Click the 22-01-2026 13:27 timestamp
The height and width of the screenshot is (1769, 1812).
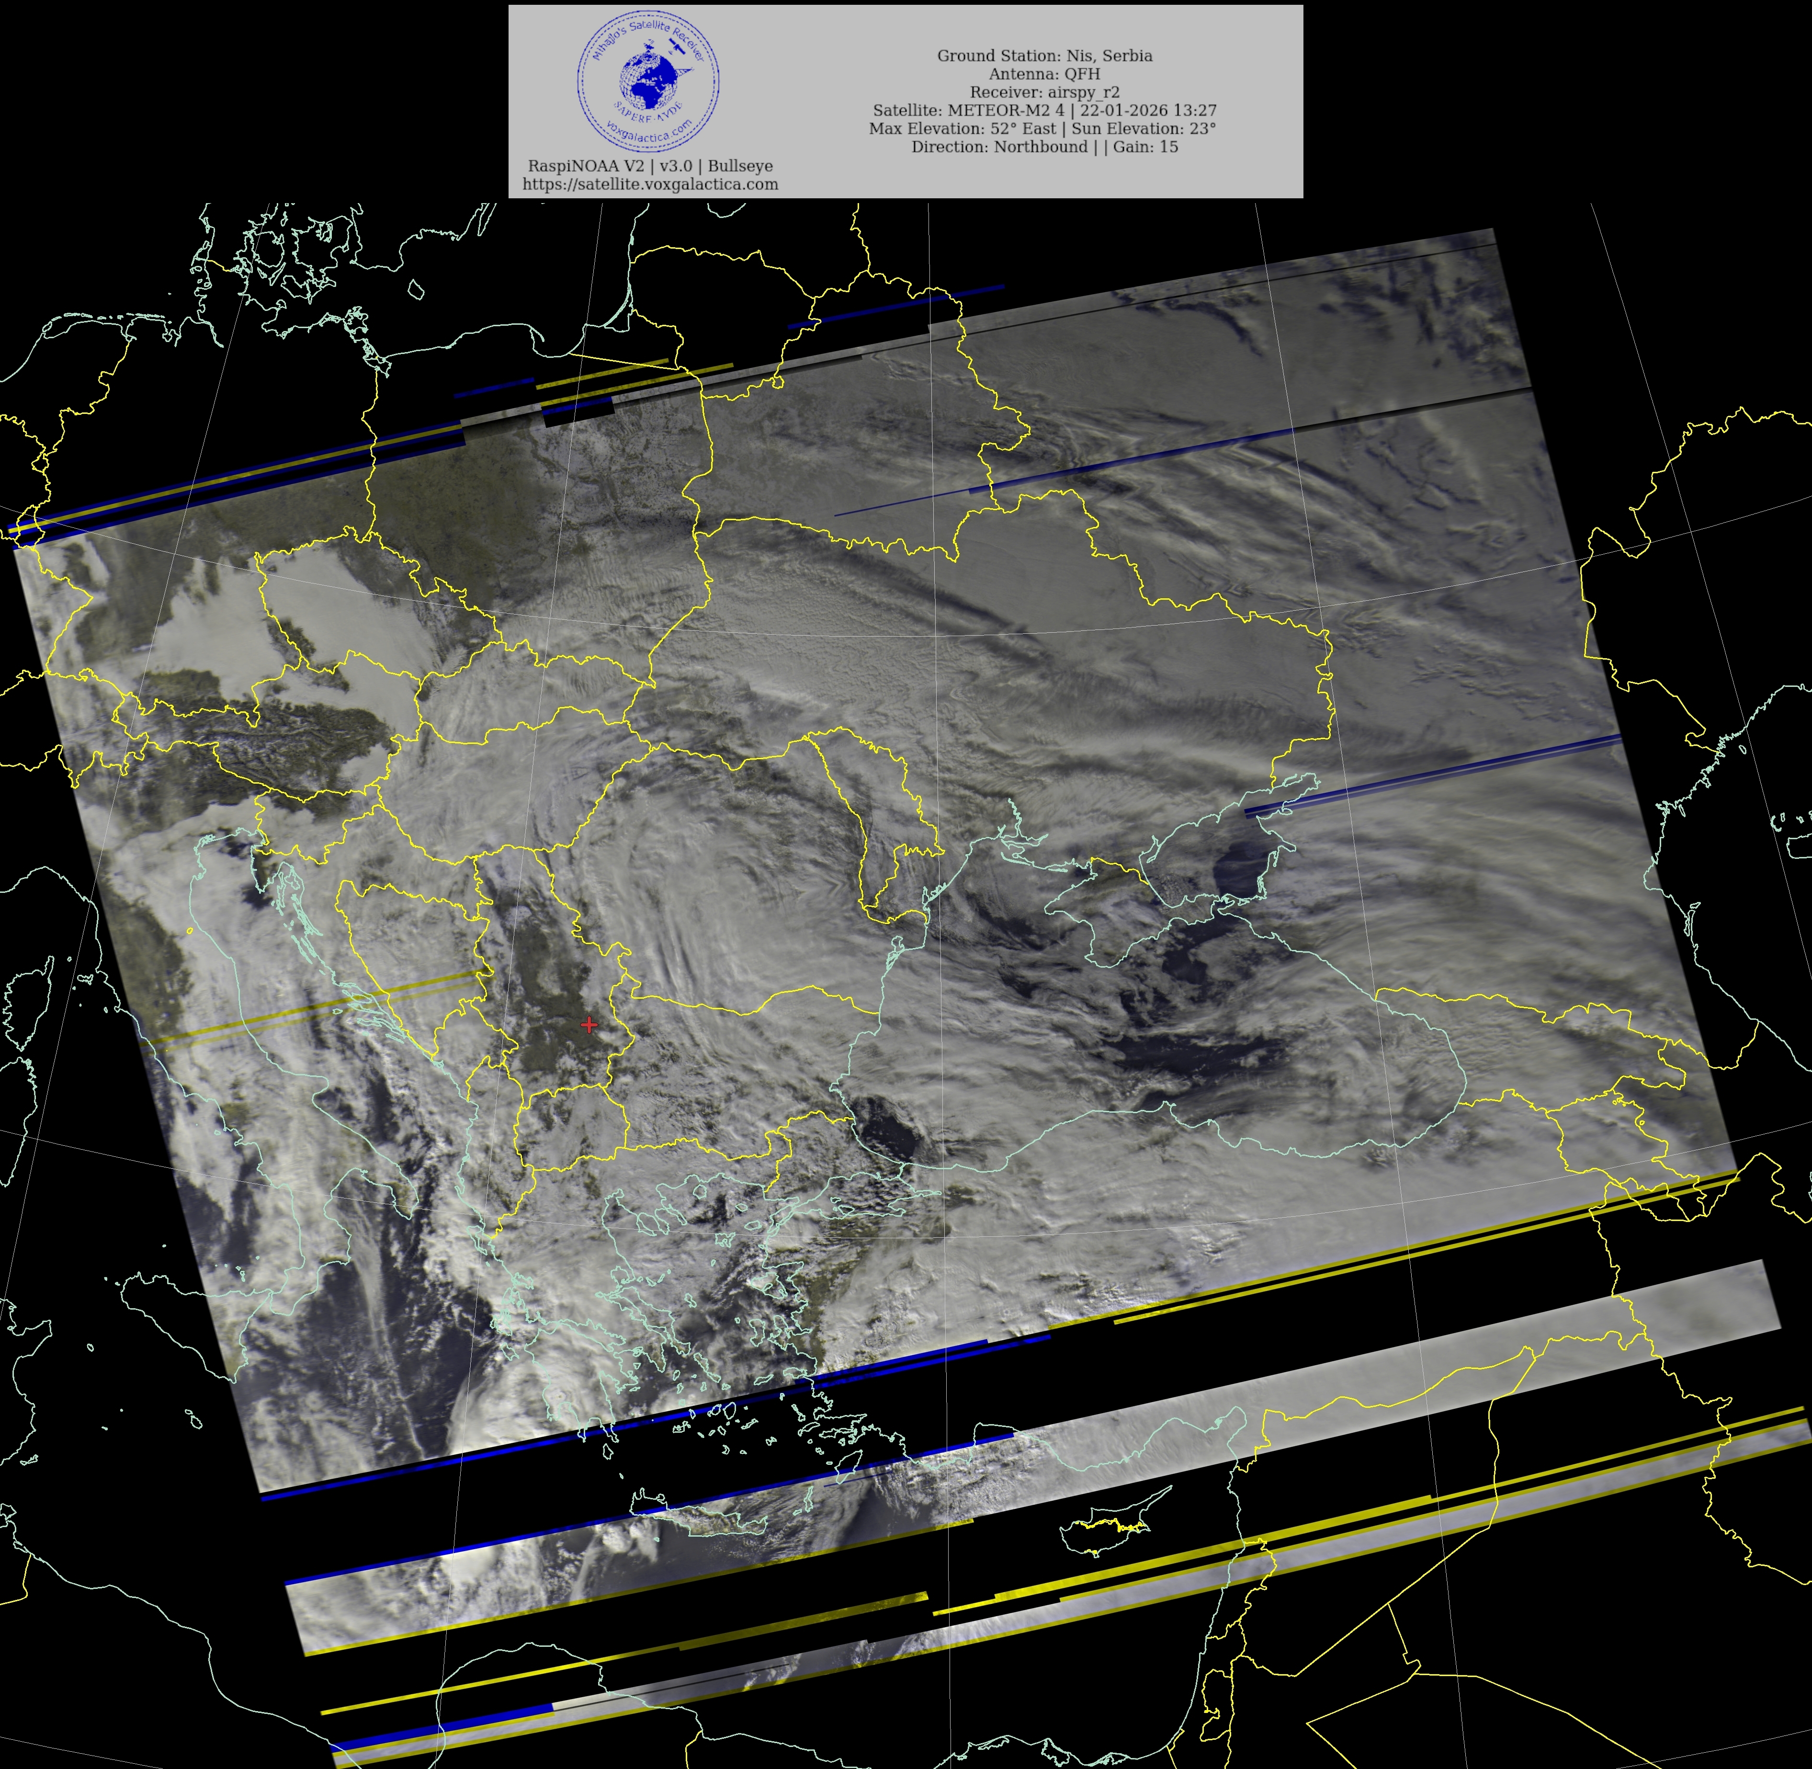tap(1148, 111)
